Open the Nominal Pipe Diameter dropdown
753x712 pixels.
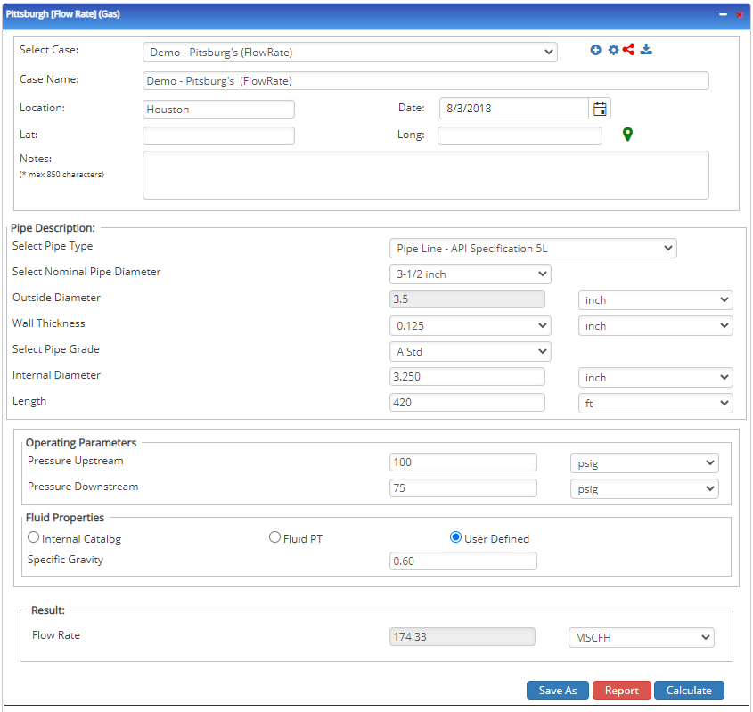click(x=470, y=274)
